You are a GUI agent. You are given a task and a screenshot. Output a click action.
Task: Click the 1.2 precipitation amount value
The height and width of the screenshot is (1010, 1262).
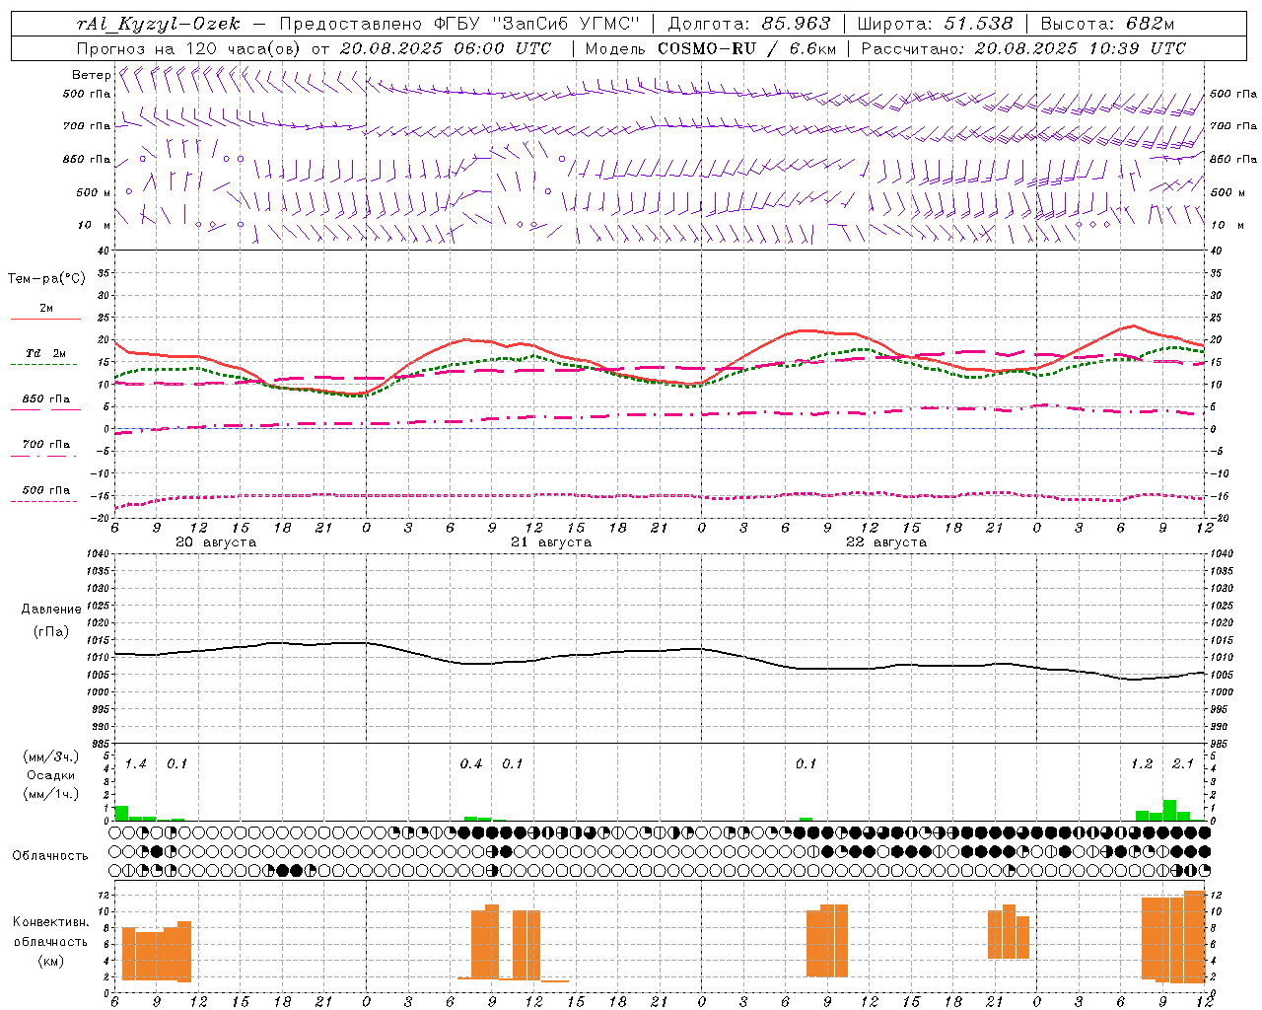click(1142, 764)
